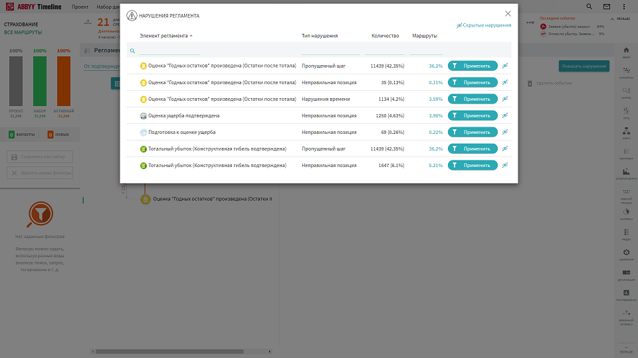Open the 0.22% routes link

435,133
